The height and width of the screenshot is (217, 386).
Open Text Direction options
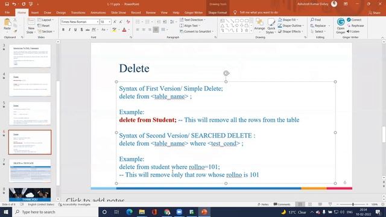point(192,20)
